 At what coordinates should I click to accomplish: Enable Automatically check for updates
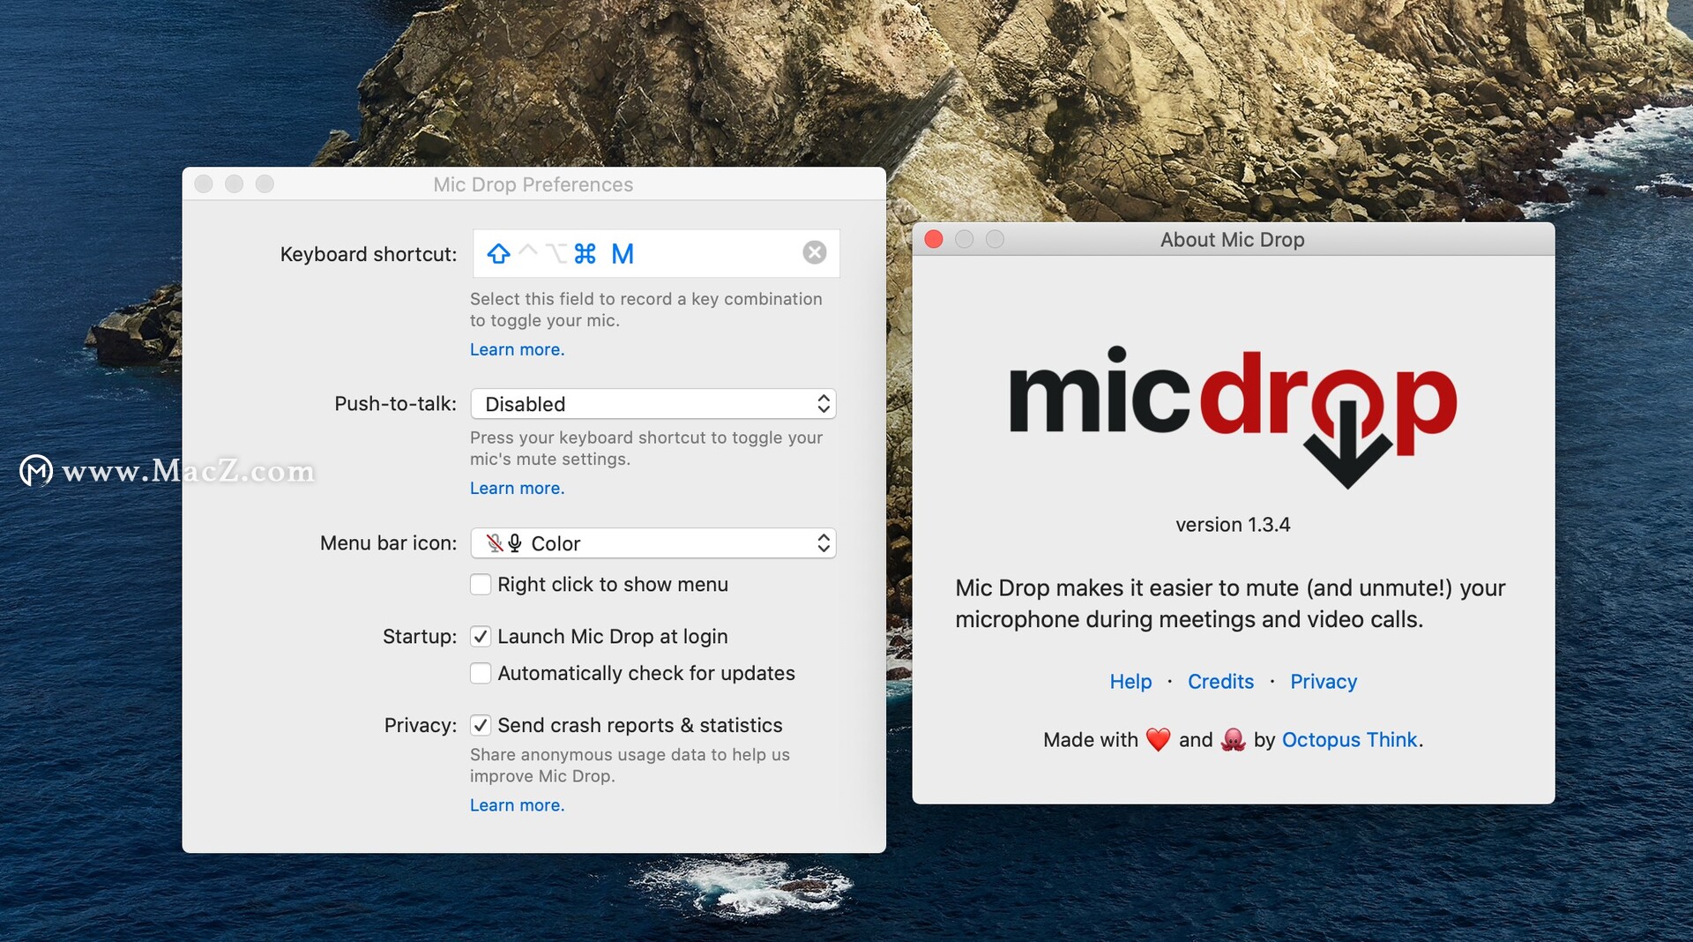point(481,674)
